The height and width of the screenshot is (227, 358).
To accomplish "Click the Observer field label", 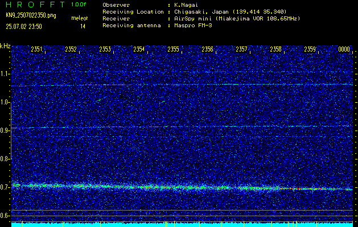I will (x=116, y=5).
